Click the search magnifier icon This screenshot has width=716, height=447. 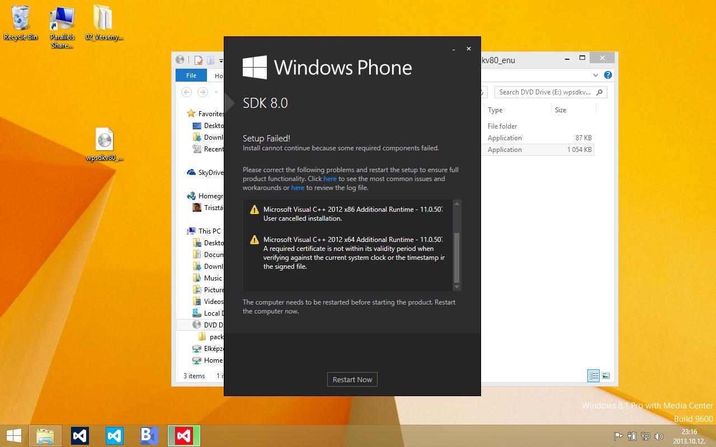[600, 92]
